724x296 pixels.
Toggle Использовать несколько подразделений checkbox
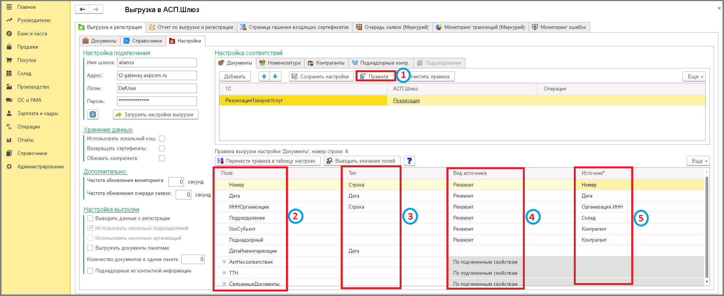point(90,228)
